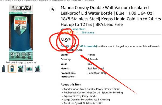Click the share icon beside product image

click(52, 10)
